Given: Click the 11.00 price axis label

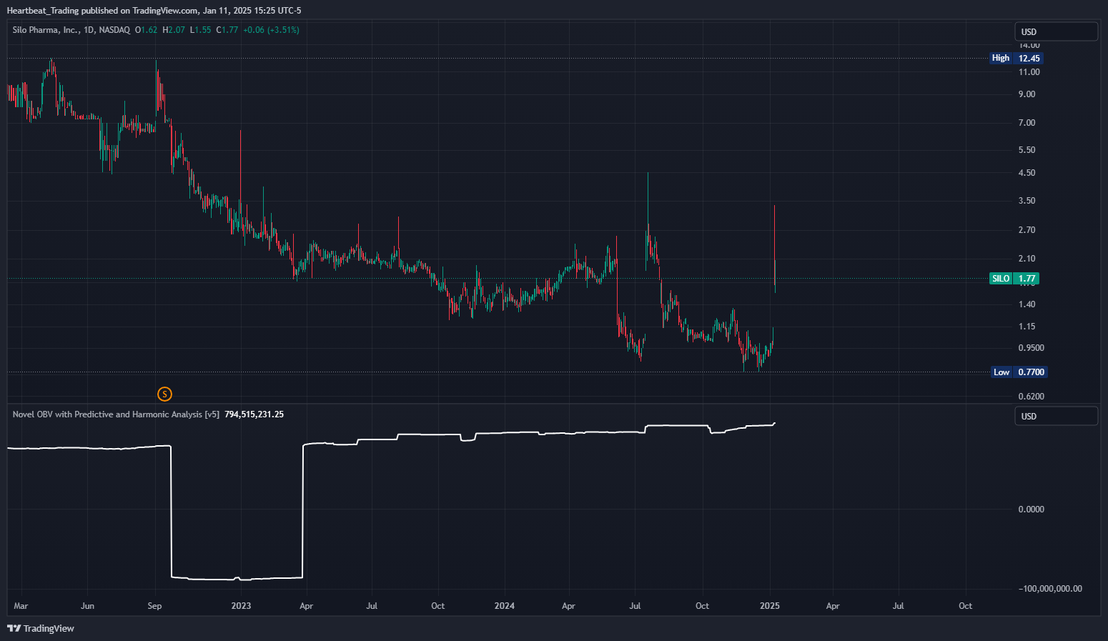Looking at the screenshot, I should point(1029,72).
